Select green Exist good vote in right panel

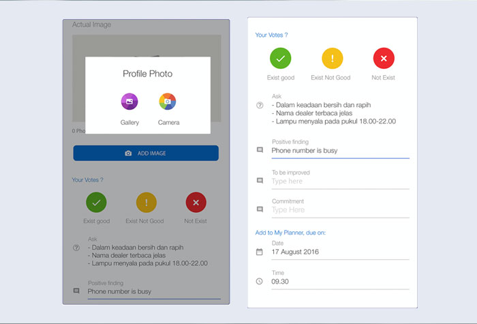click(x=281, y=59)
